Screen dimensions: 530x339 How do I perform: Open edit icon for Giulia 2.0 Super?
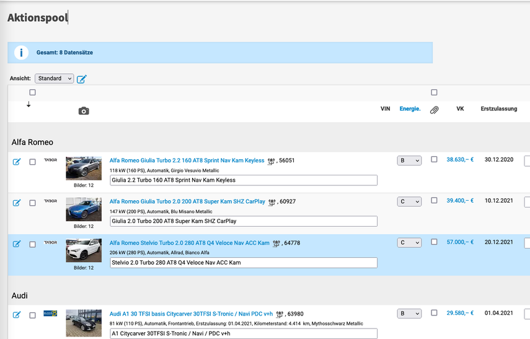pyautogui.click(x=17, y=203)
